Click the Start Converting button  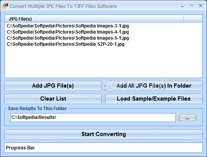coord(103,134)
